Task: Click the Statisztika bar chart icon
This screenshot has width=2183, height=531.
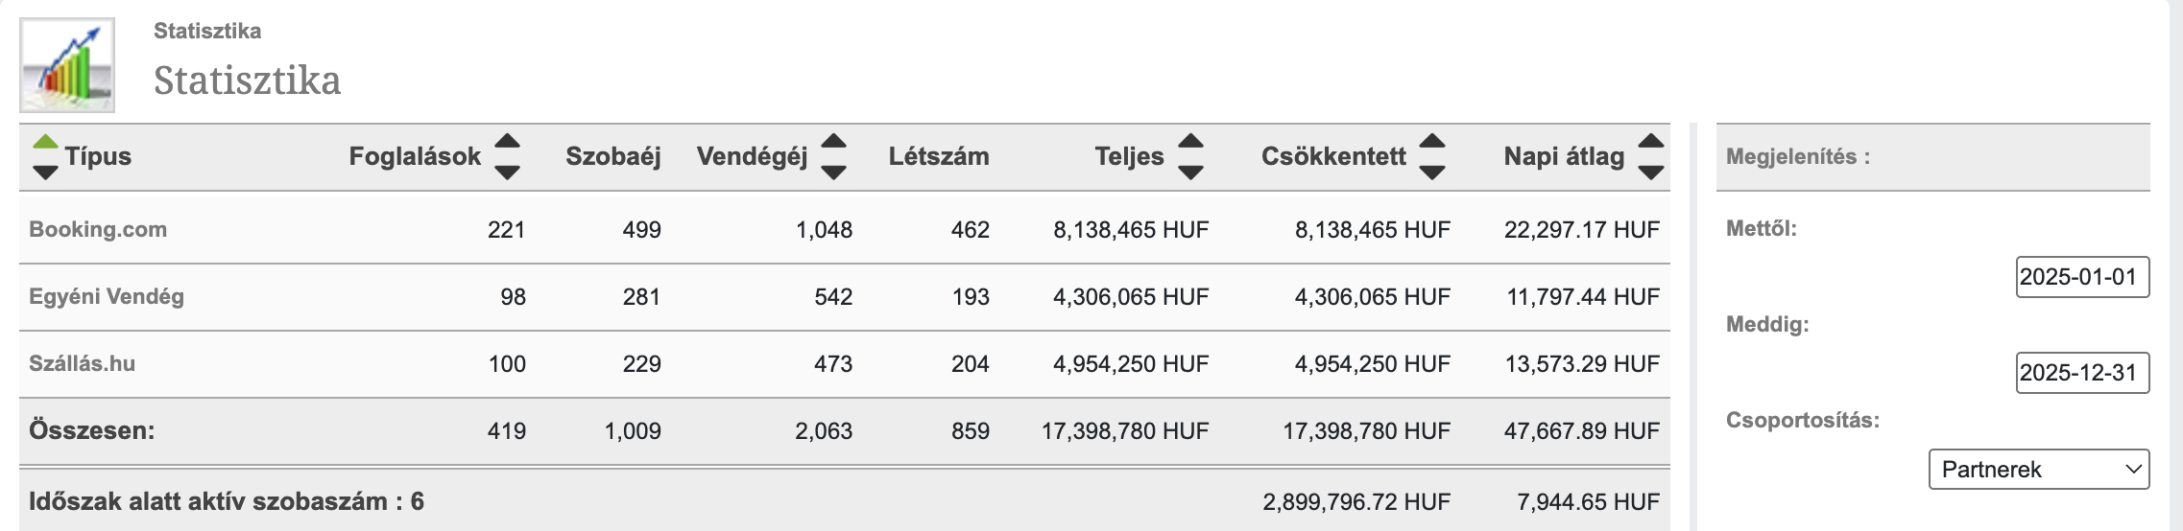Action: click(67, 65)
